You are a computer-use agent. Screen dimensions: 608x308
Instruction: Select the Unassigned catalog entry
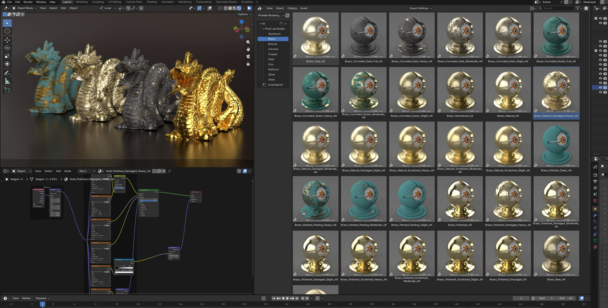pos(275,85)
